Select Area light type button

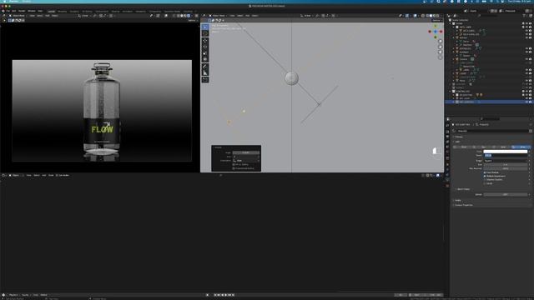pos(521,147)
